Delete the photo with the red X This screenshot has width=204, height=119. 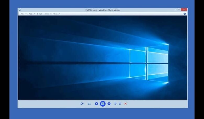[126, 104]
